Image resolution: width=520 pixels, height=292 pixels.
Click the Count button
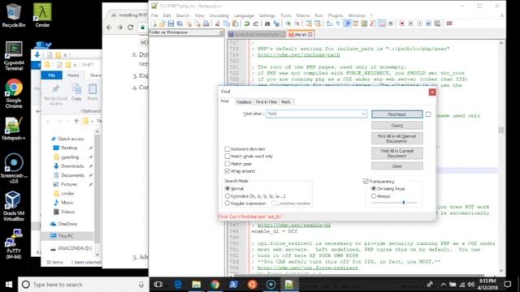[x=397, y=126]
